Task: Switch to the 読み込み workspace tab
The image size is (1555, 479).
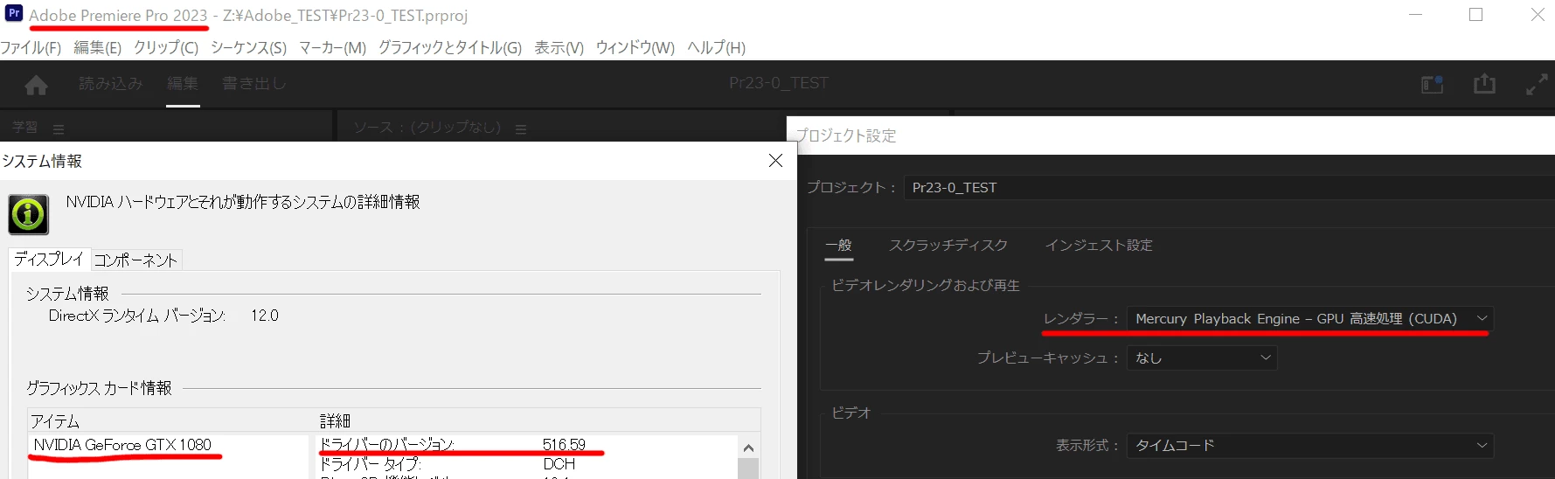Action: click(x=110, y=84)
